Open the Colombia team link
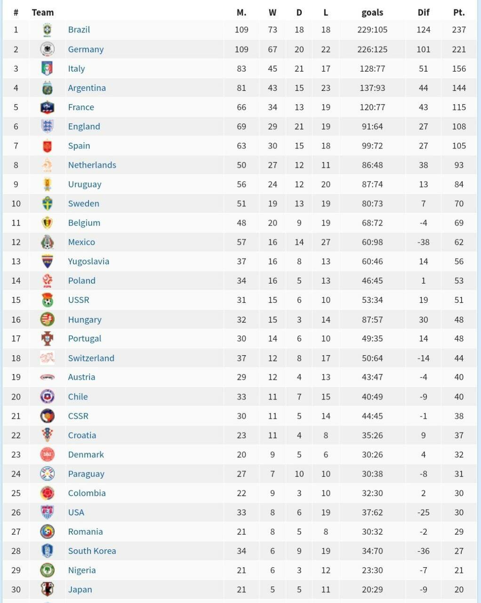The width and height of the screenshot is (481, 603). (x=87, y=493)
